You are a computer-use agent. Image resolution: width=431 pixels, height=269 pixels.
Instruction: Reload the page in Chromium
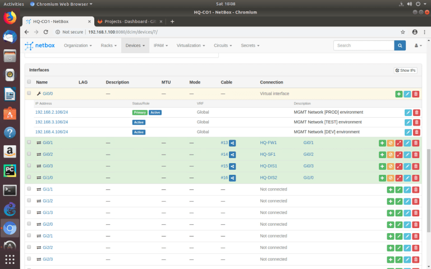(46, 32)
